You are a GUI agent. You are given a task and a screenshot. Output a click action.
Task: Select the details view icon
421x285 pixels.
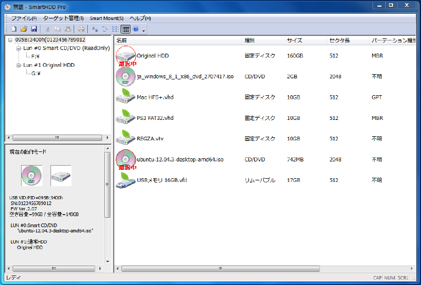125,29
